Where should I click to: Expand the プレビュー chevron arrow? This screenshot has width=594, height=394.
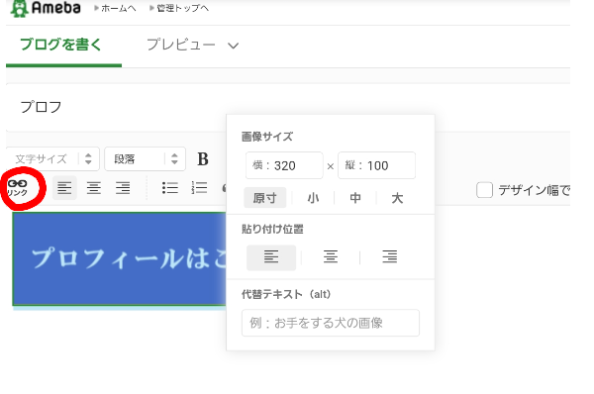click(233, 46)
